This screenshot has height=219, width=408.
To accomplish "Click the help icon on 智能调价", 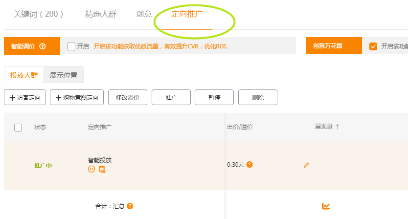I will 43,46.
